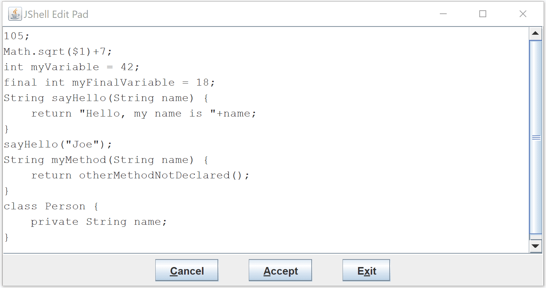Click the "class Person" line
Viewport: 546px width, 288px height.
point(51,206)
